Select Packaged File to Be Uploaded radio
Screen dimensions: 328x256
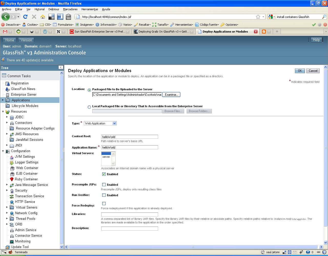coord(89,90)
